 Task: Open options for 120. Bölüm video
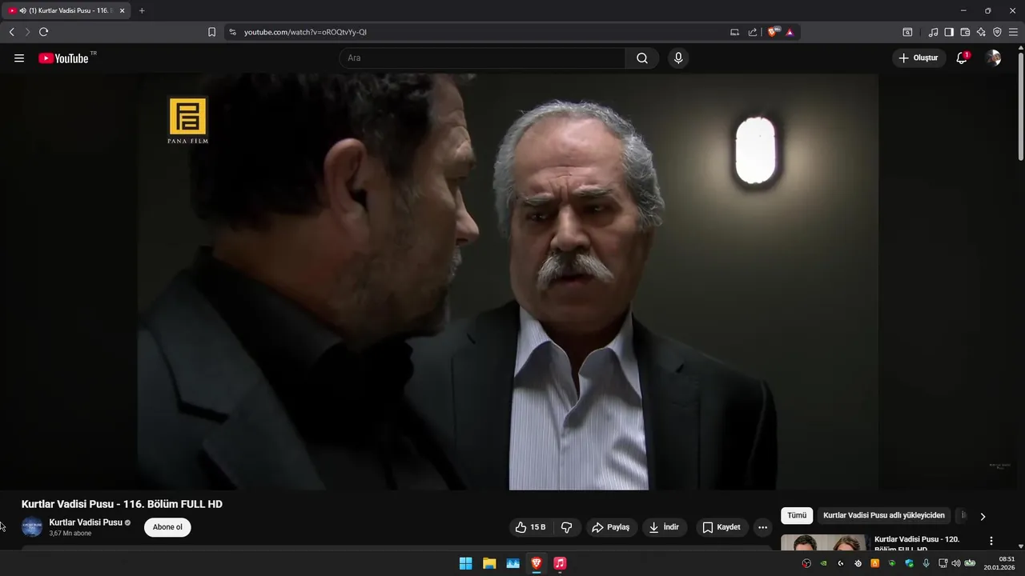991,541
